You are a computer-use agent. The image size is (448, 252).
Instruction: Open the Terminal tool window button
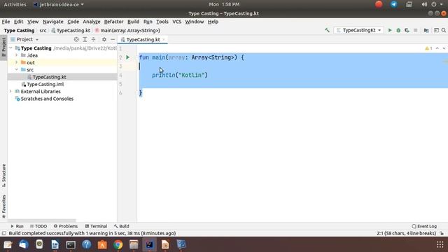(x=96, y=226)
